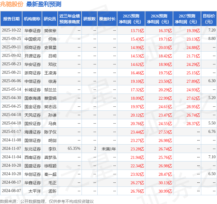This screenshot has height=204, width=217.
Task: Click the 华创证券 institution cell
Action: tap(33, 174)
